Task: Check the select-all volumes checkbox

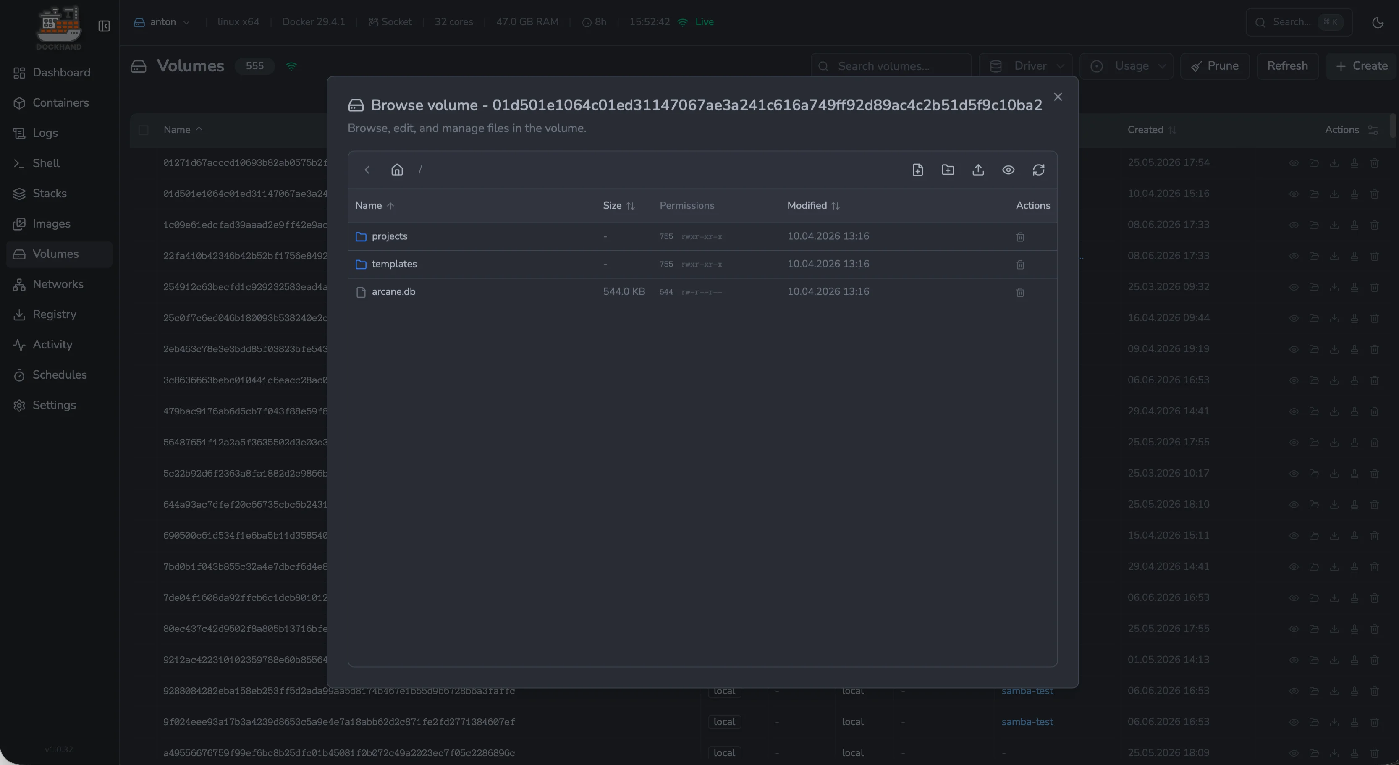Action: tap(143, 130)
